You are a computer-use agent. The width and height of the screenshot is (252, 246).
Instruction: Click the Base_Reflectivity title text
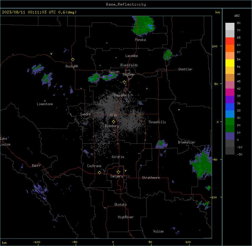click(x=126, y=4)
